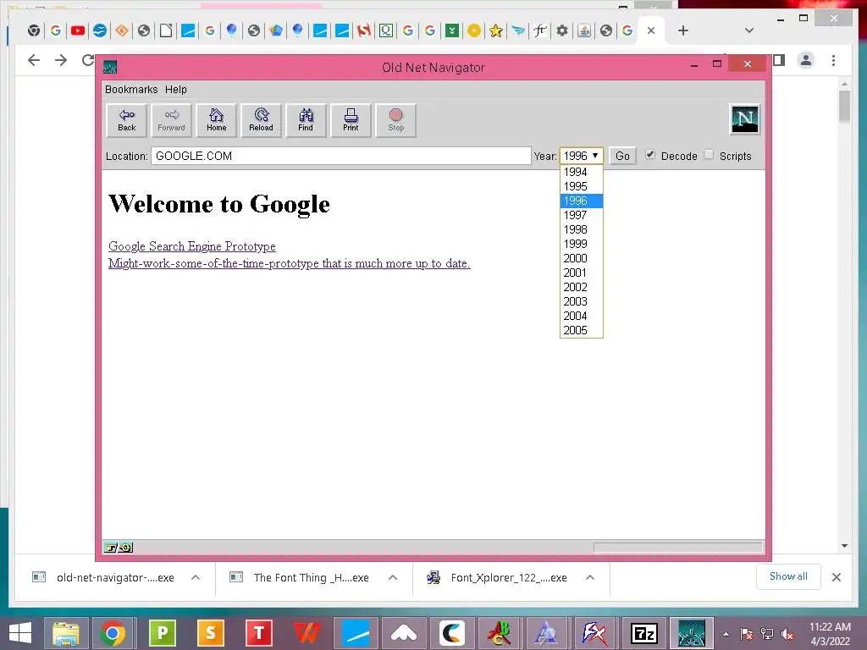Select 2003 in the Year dropdown list

pyautogui.click(x=581, y=301)
